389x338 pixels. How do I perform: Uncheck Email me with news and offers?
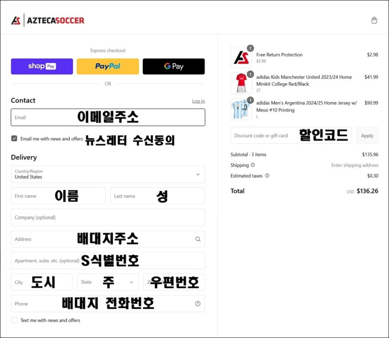(x=15, y=138)
